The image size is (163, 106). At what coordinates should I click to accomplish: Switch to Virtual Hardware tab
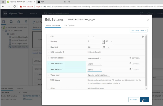point(53,25)
